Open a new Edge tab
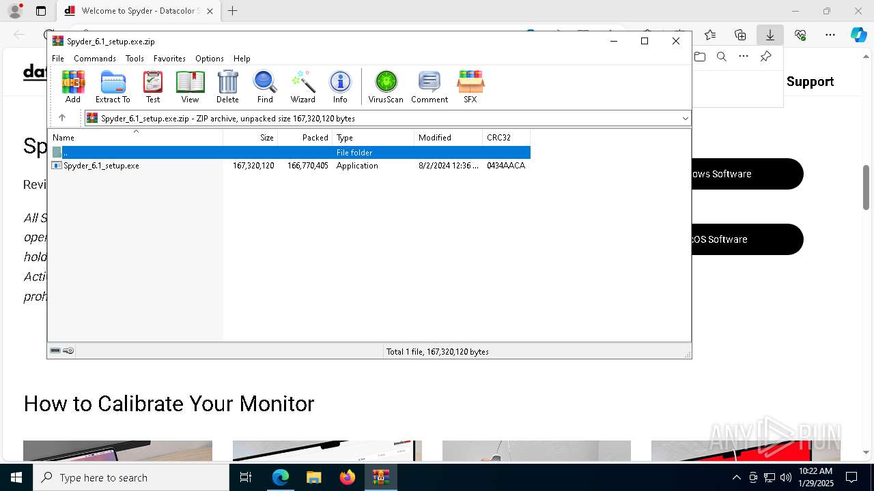The image size is (874, 491). click(x=233, y=11)
